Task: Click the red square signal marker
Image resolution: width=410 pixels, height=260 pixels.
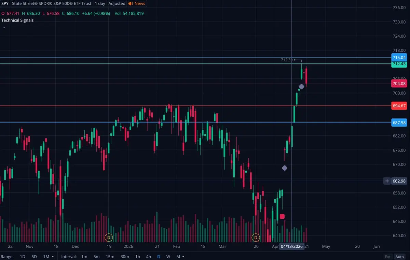Action: [282, 216]
